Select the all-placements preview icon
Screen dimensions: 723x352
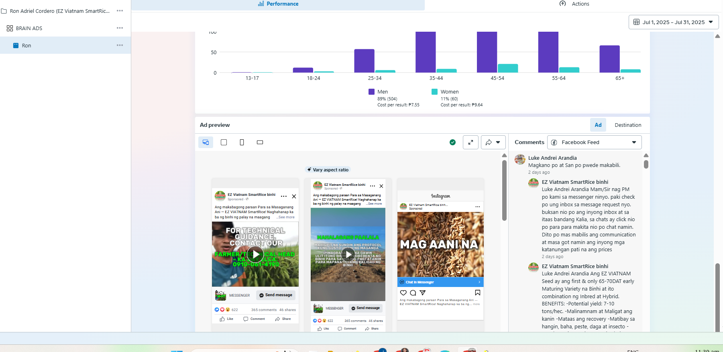pyautogui.click(x=206, y=142)
